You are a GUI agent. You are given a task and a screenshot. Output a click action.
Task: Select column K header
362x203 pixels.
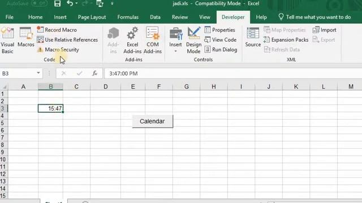(296, 86)
